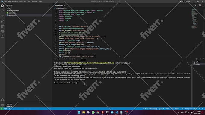Open the Run menu

pos(29,2)
